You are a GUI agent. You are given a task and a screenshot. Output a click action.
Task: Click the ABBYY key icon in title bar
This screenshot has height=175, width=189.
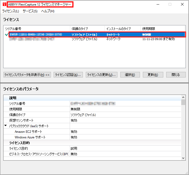(4, 4)
